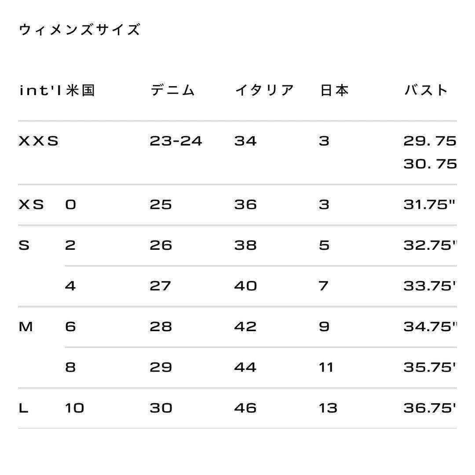
Task: Click the イタリア column header
Action: [264, 90]
